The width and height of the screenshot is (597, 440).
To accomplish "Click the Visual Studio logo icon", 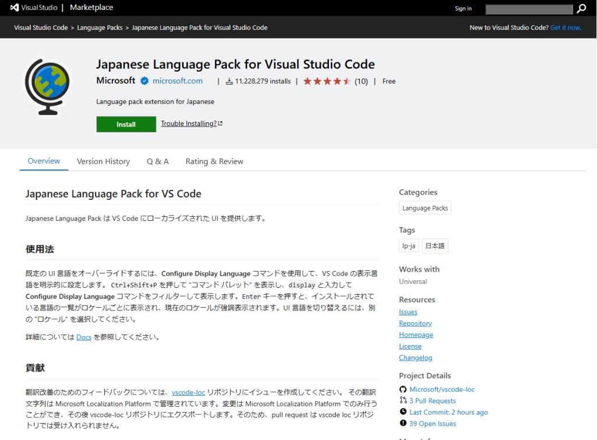I will pos(15,7).
